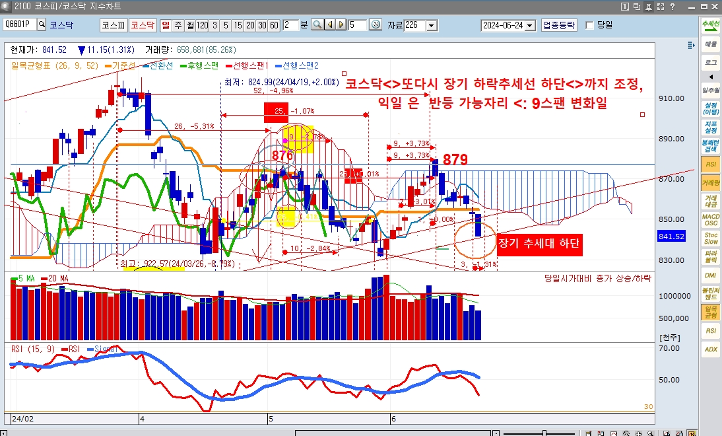Click the right arrow navigation icon in toolbar

click(x=341, y=25)
